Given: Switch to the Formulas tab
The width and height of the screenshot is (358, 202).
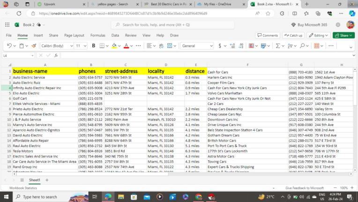Looking at the screenshot, I should pyautogui.click(x=98, y=35).
